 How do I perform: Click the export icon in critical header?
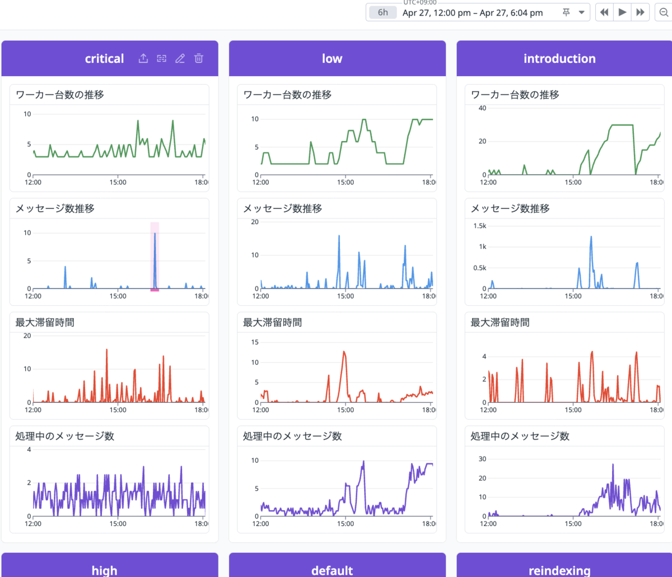[x=143, y=58]
